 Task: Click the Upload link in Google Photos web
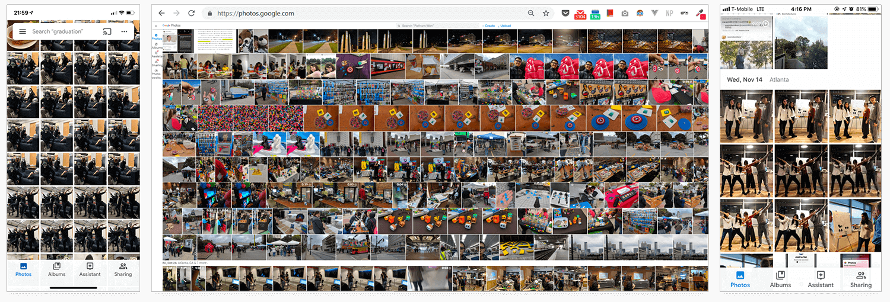506,26
